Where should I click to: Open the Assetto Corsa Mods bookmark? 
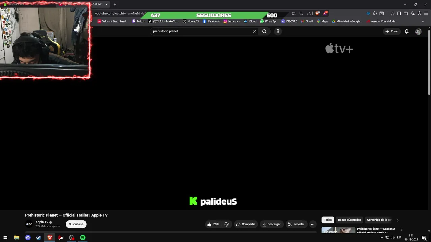click(382, 21)
